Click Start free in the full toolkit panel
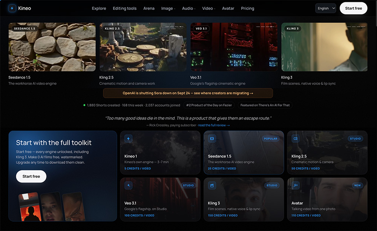 (31, 176)
